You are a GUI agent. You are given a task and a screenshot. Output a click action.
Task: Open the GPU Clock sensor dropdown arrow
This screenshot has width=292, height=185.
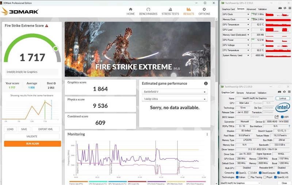[x=248, y=14]
